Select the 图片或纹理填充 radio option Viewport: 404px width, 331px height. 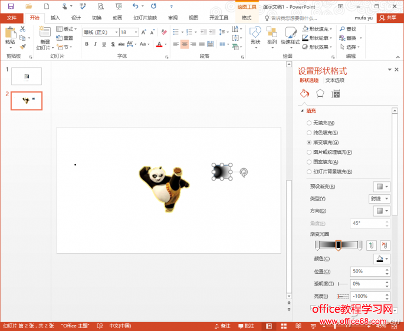pyautogui.click(x=309, y=152)
